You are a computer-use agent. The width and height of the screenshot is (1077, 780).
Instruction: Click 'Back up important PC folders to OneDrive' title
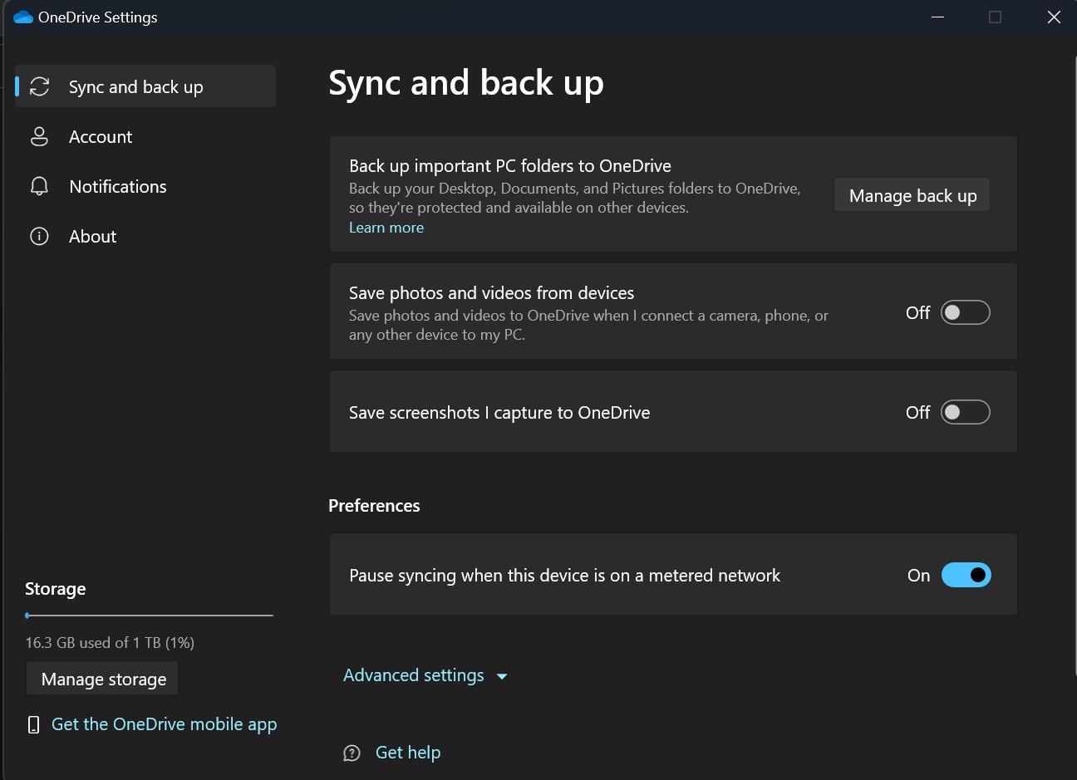tap(510, 166)
